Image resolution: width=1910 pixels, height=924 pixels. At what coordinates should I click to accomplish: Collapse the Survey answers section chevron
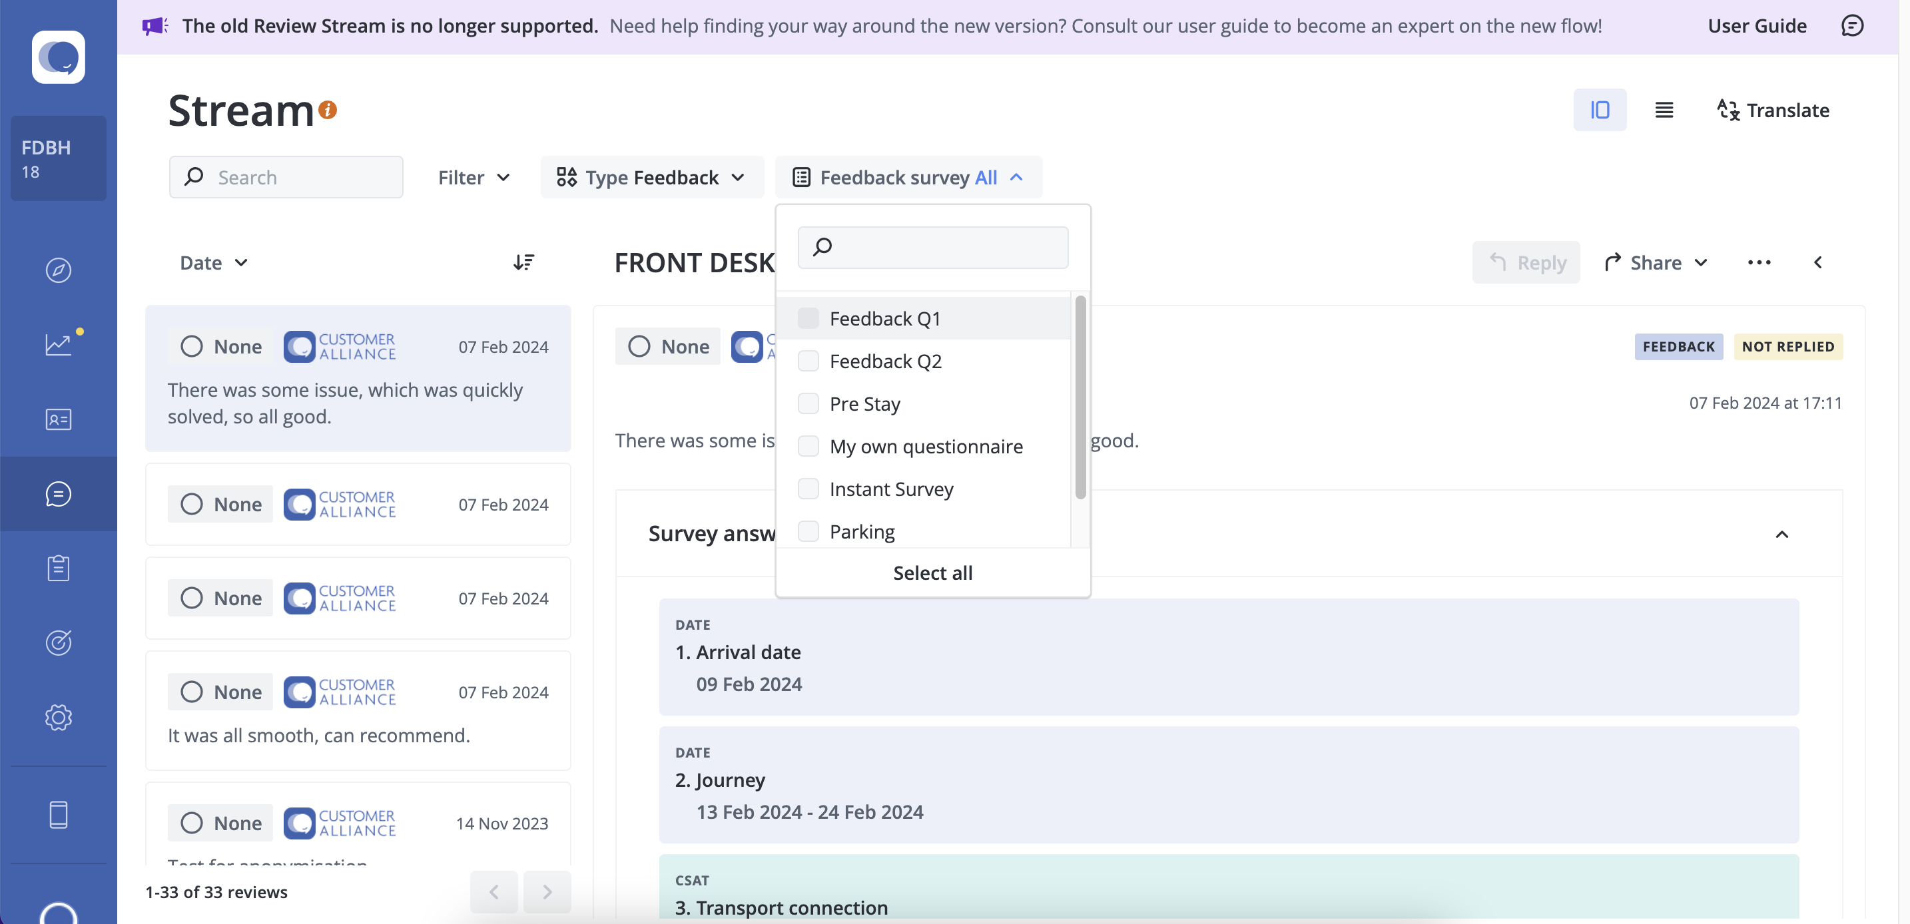[1783, 535]
